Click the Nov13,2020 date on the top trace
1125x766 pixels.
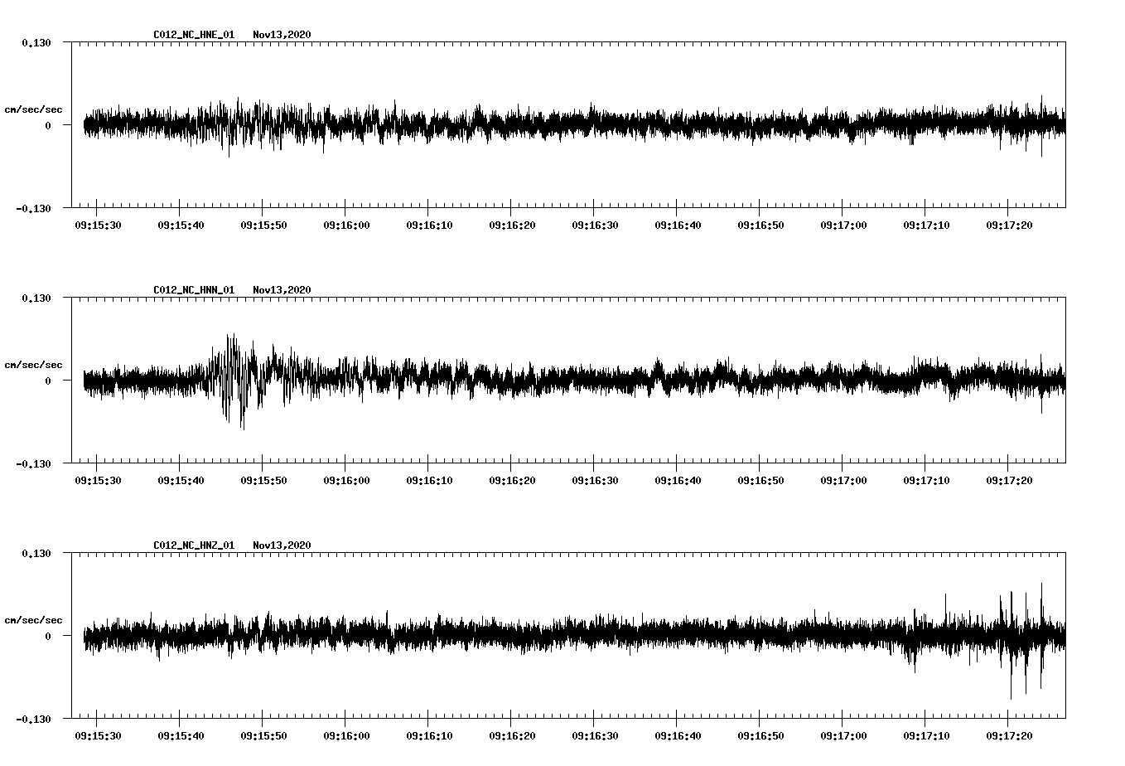[x=282, y=36]
